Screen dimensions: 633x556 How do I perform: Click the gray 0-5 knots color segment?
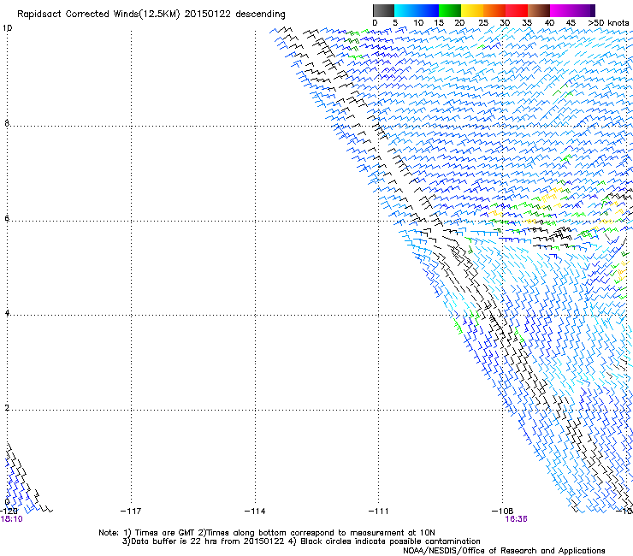point(383,10)
